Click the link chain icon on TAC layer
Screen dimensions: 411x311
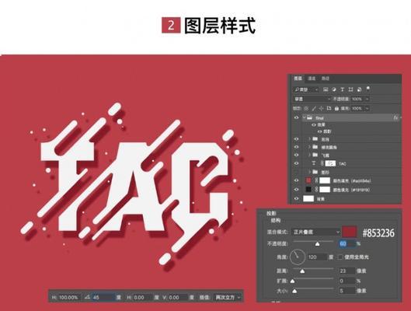322,163
